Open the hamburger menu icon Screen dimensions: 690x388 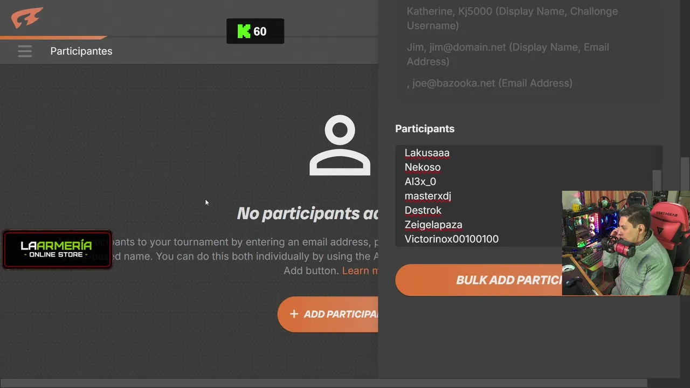(25, 51)
